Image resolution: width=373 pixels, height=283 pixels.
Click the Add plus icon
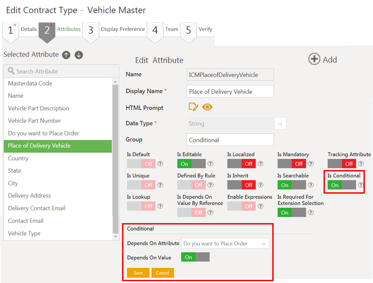pyautogui.click(x=314, y=59)
